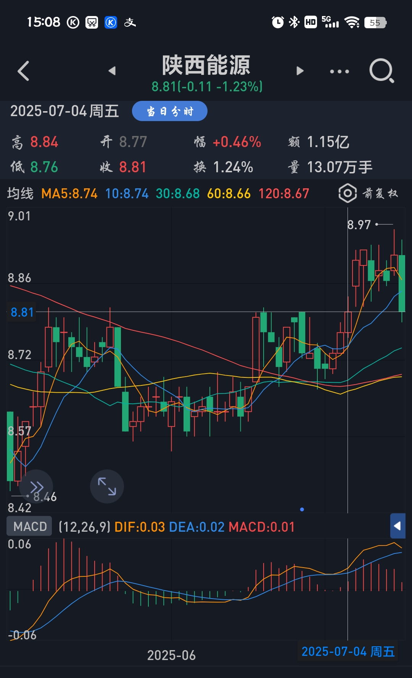Image resolution: width=412 pixels, height=678 pixels.
Task: Tap the back arrow icon
Action: [23, 71]
